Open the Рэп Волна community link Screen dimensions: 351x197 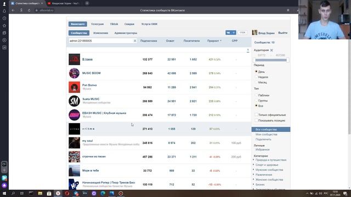(89, 85)
